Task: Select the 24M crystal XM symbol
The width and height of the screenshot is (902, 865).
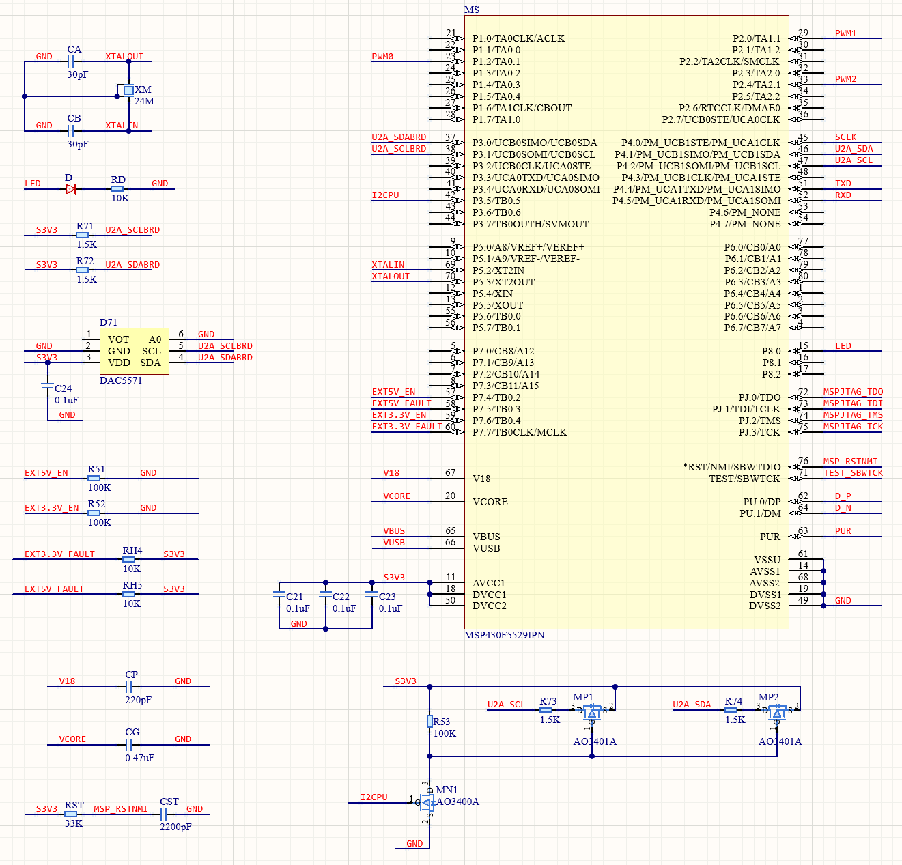Action: tap(128, 90)
